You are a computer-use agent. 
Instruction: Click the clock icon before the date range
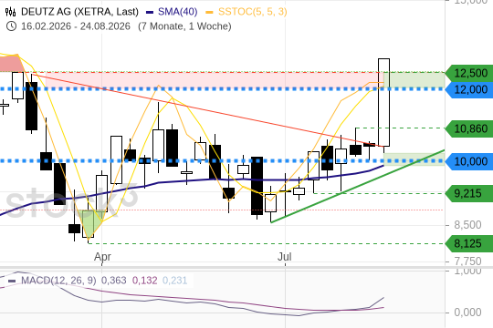pyautogui.click(x=11, y=26)
